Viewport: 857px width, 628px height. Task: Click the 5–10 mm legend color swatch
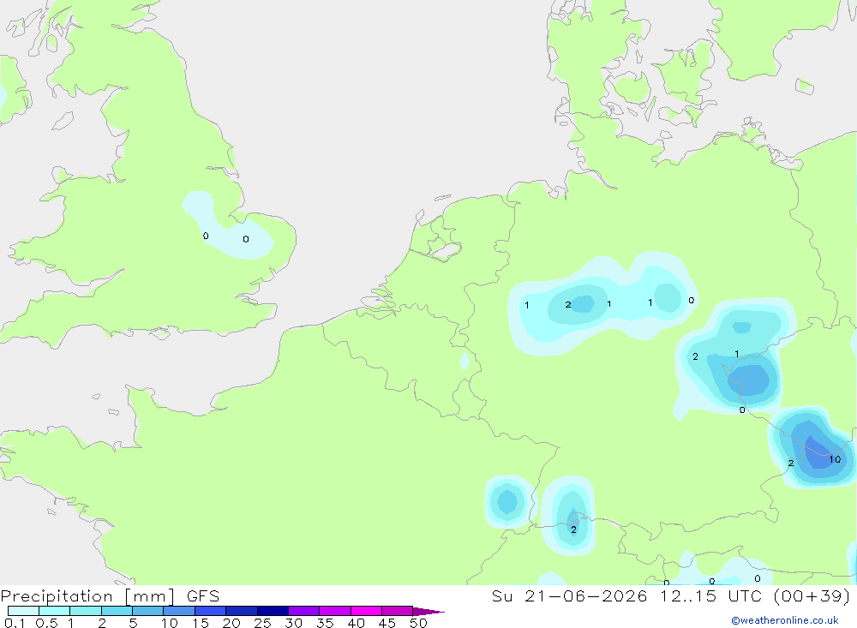point(147,611)
